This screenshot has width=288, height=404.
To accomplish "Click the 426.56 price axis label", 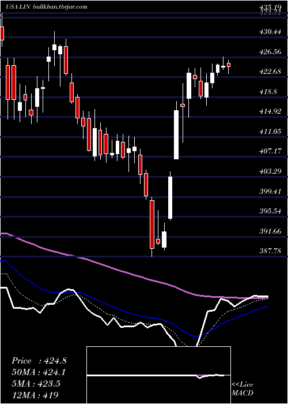I will pos(269,52).
